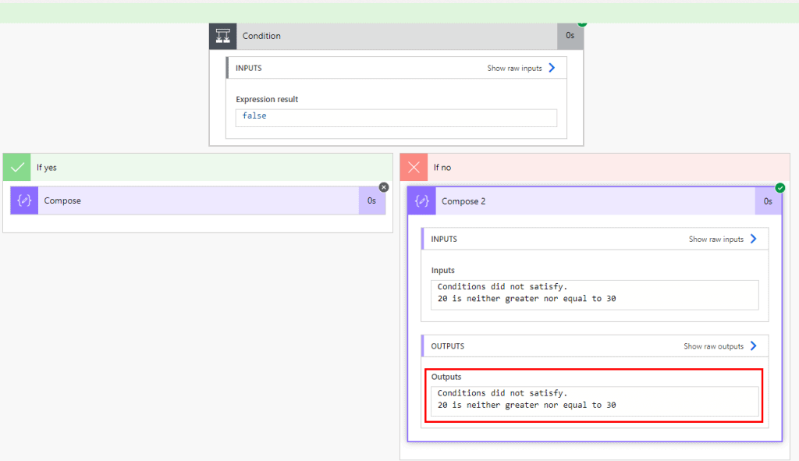Click the Condition action icon
Screen dimensions: 799x461
(x=222, y=36)
